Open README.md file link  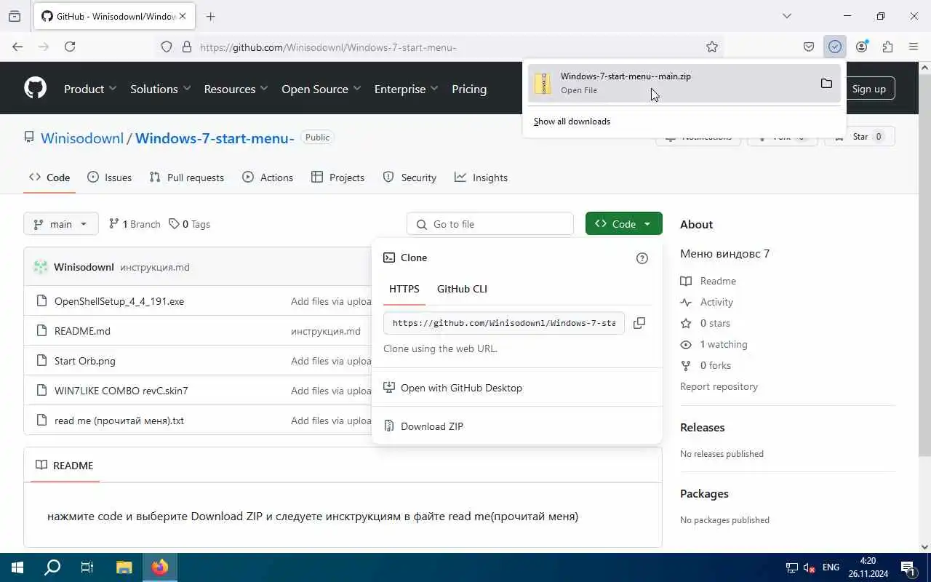(82, 331)
